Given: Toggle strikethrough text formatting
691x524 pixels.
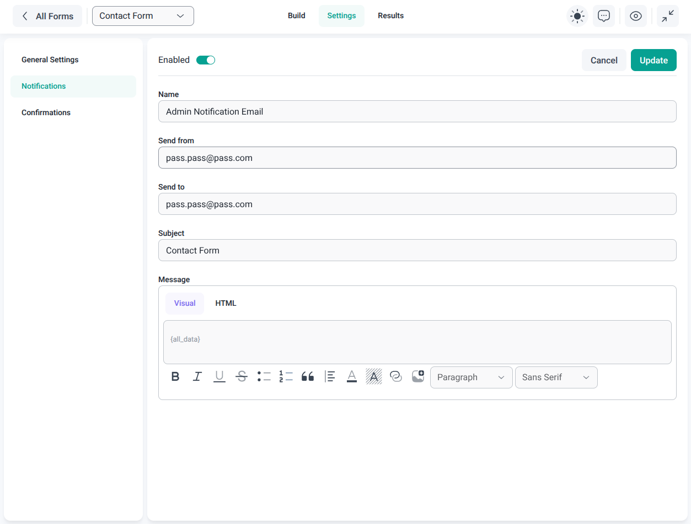Looking at the screenshot, I should [242, 377].
